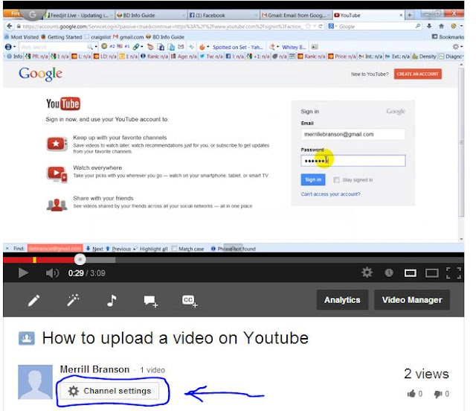Switch to Feedjit Live tab
The image size is (476, 411).
tap(77, 15)
